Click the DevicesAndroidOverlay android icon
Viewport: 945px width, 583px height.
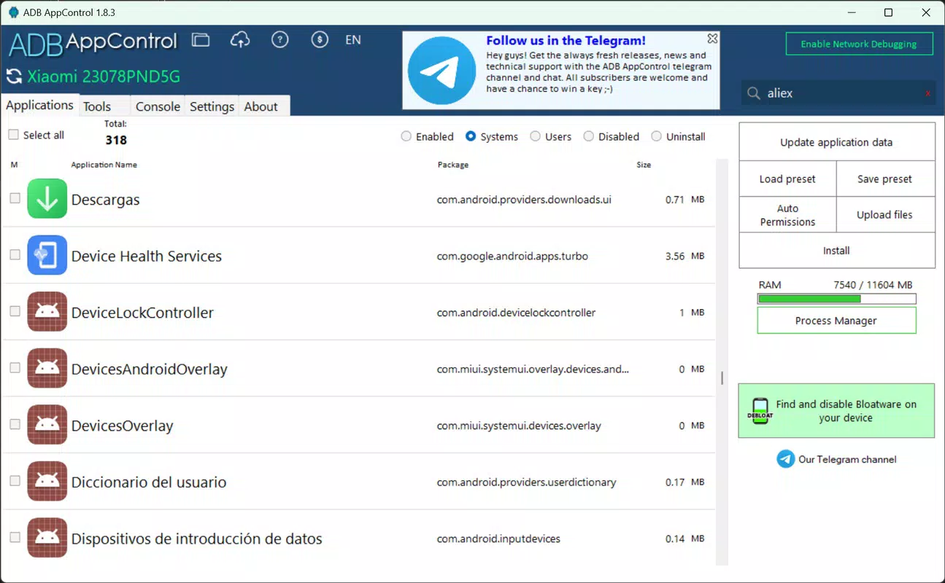point(47,369)
